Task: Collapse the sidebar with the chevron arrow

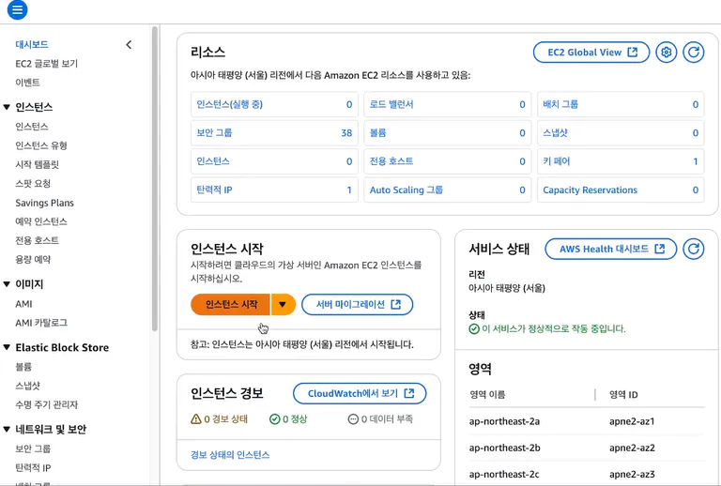Action: pos(129,44)
